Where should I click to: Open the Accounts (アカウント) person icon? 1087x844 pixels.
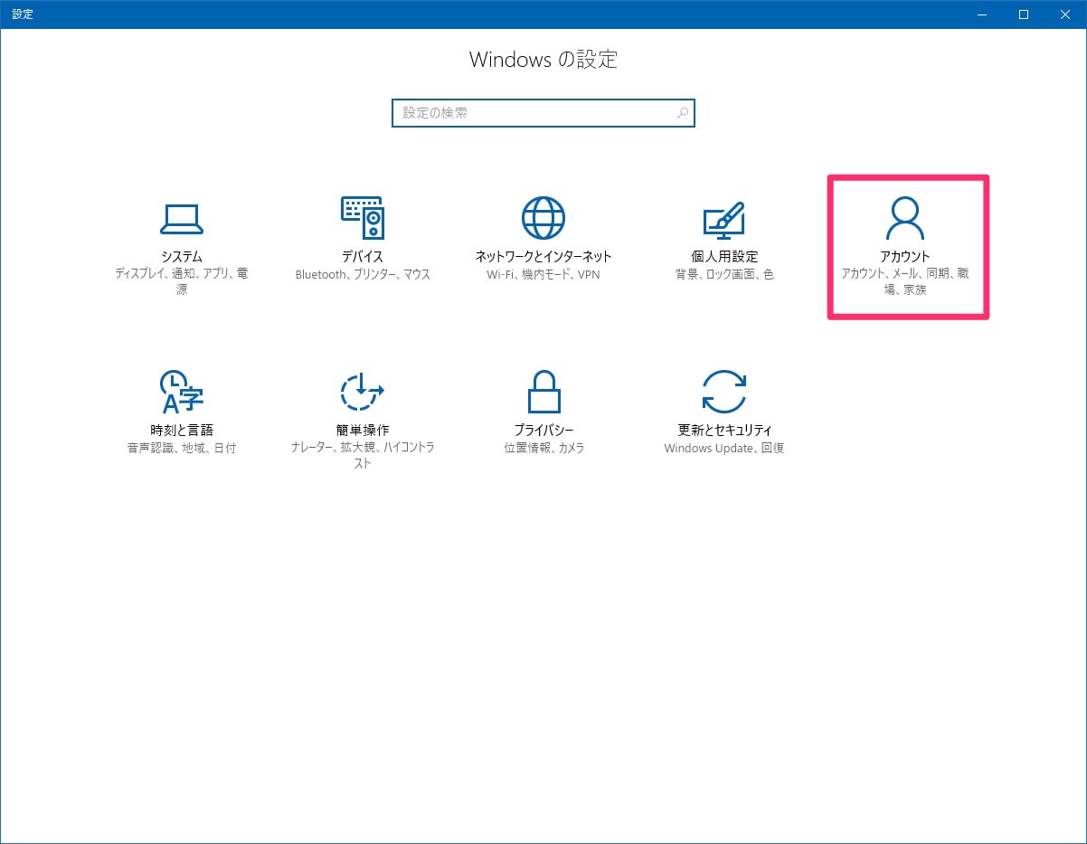coord(905,217)
